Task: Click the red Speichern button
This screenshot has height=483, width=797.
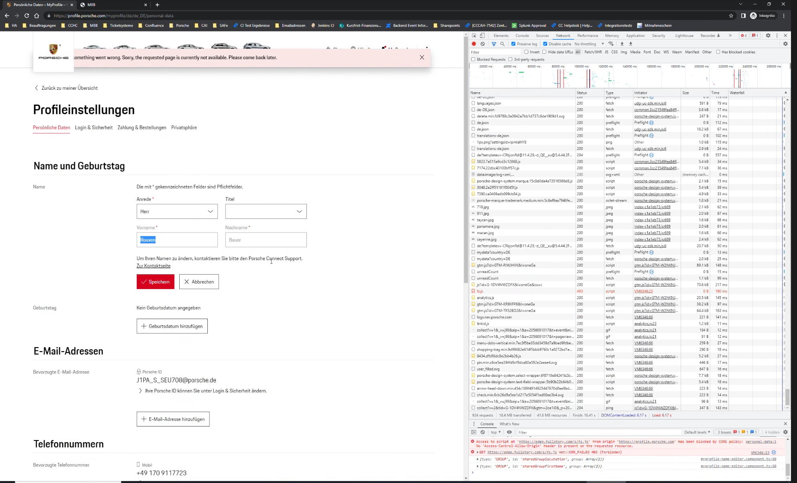Action: pyautogui.click(x=155, y=282)
